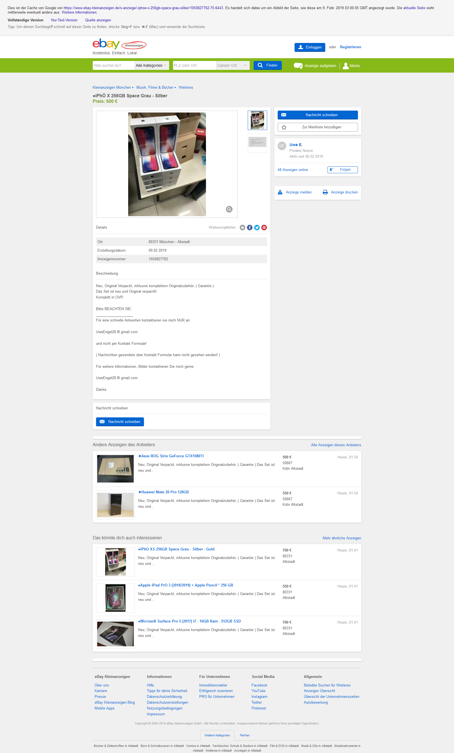This screenshot has width=454, height=753.
Task: Click the magnifier zoom icon on main photo
Action: [x=229, y=209]
